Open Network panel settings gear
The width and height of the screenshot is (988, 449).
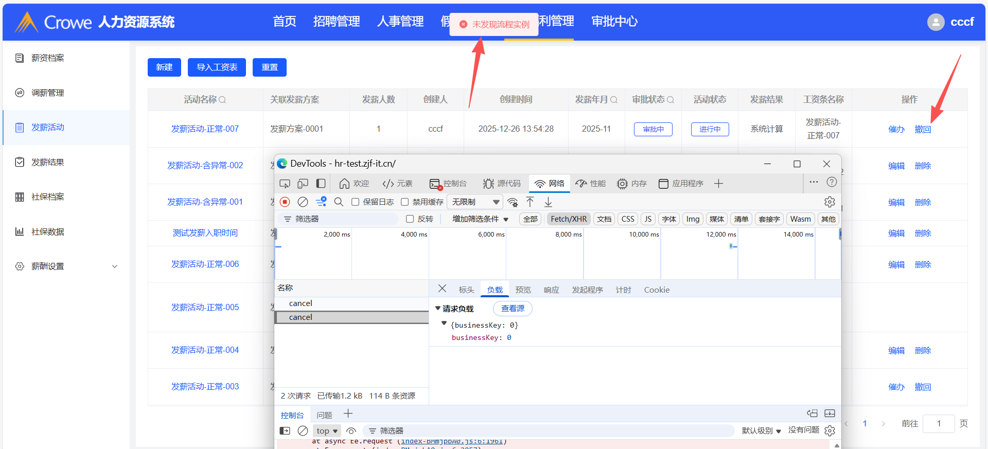click(x=830, y=202)
